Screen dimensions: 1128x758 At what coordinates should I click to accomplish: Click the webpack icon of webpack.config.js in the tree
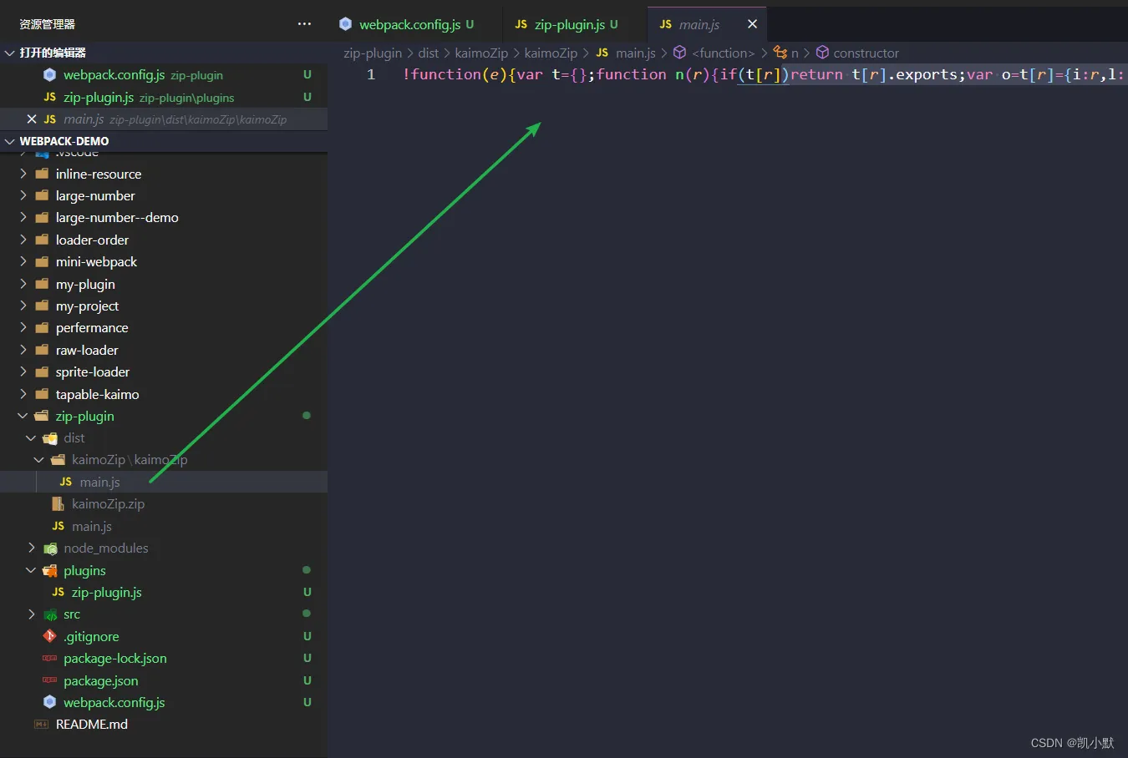point(49,702)
